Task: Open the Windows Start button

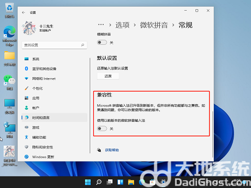Action: point(88,182)
